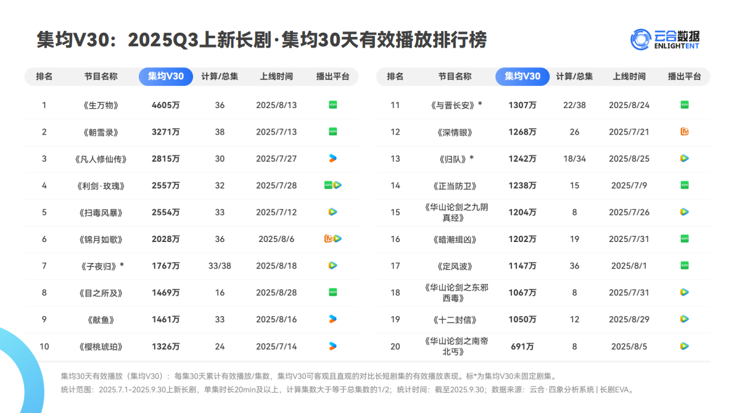Image resolution: width=734 pixels, height=413 pixels.
Task: Toggle the 集均V30 pill on the right table
Action: coord(522,77)
